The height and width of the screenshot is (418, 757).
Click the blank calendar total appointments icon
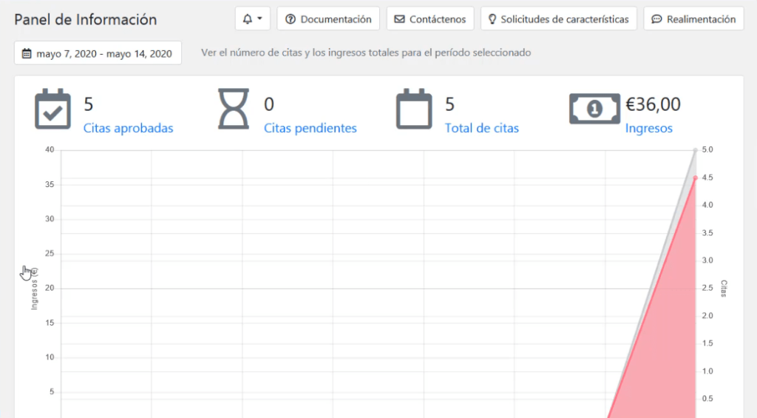coord(414,109)
